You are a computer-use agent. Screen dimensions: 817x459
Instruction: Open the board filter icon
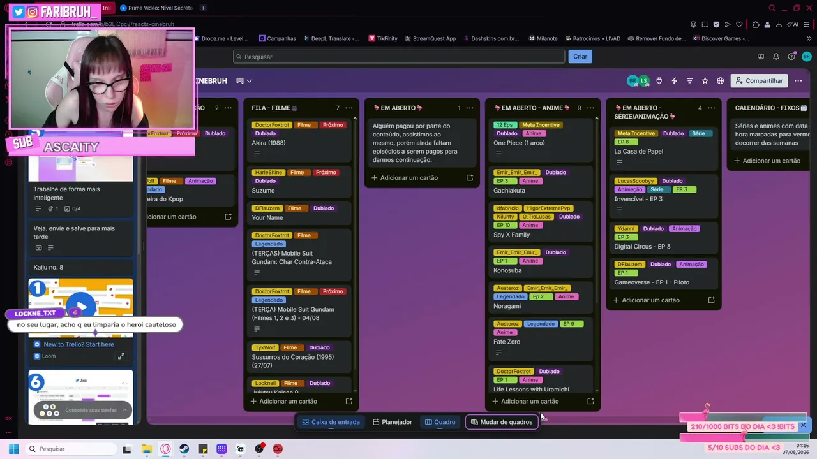tap(689, 81)
